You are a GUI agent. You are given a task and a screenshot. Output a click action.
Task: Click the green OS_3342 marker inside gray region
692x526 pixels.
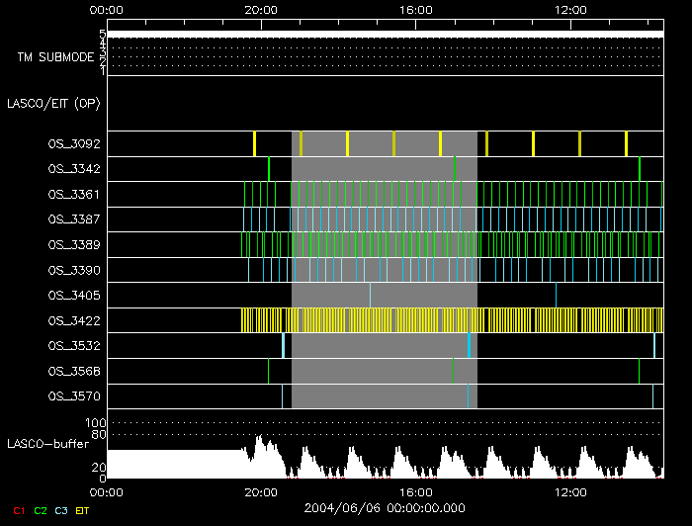[455, 169]
